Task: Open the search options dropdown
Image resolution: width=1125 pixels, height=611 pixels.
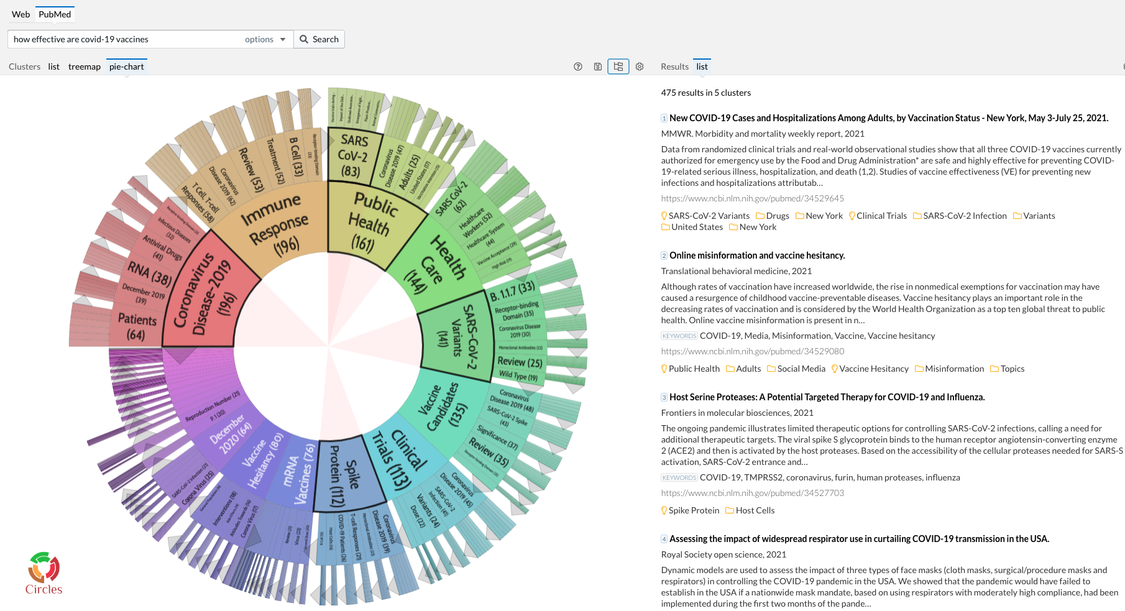Action: tap(265, 39)
